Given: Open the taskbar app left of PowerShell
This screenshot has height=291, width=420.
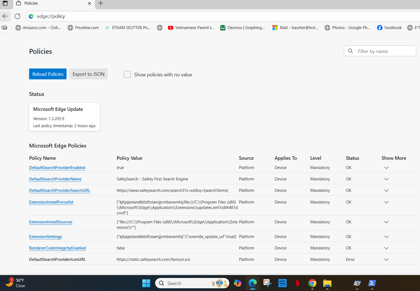Looking at the screenshot, I should (357, 283).
